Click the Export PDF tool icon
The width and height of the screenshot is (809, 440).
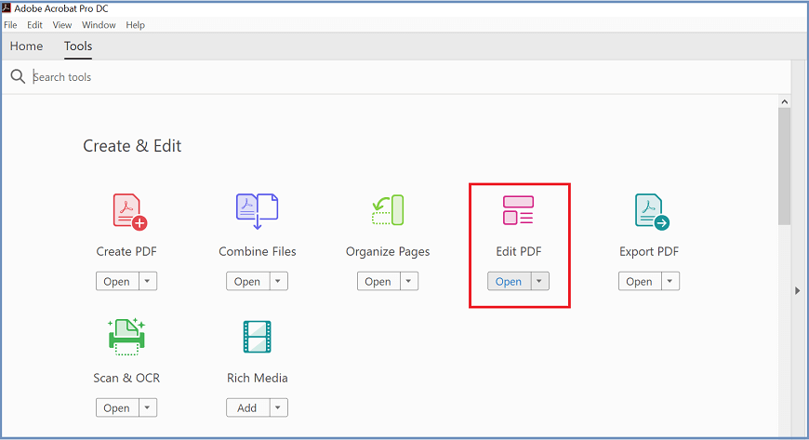[x=652, y=211]
